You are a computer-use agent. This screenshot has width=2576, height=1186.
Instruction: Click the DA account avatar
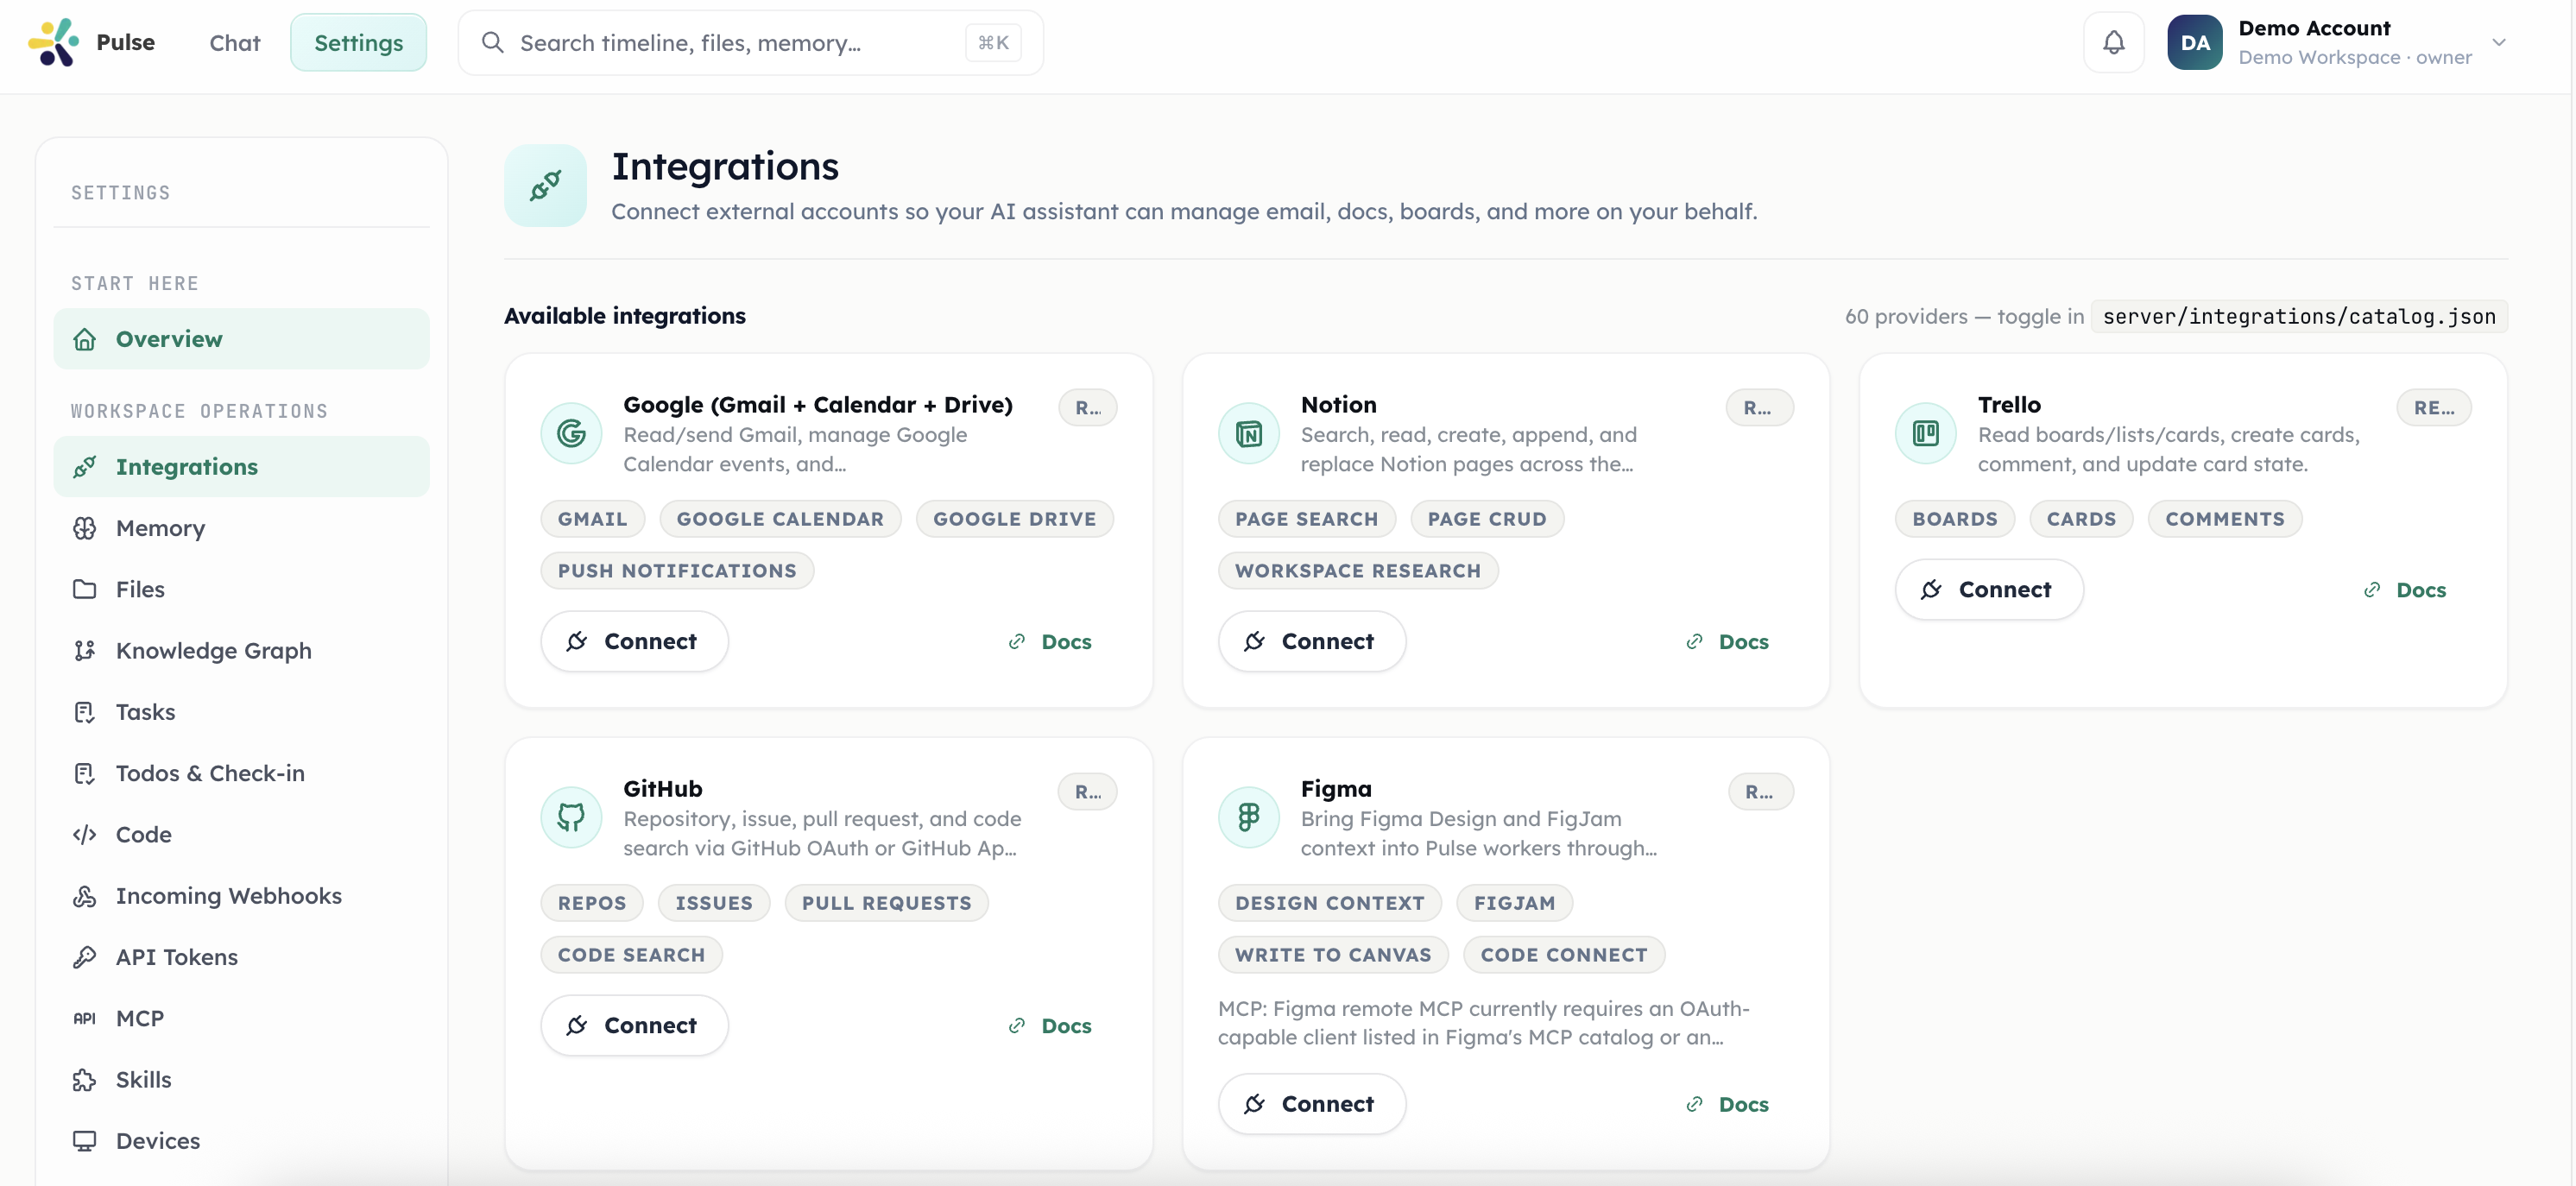click(2194, 42)
